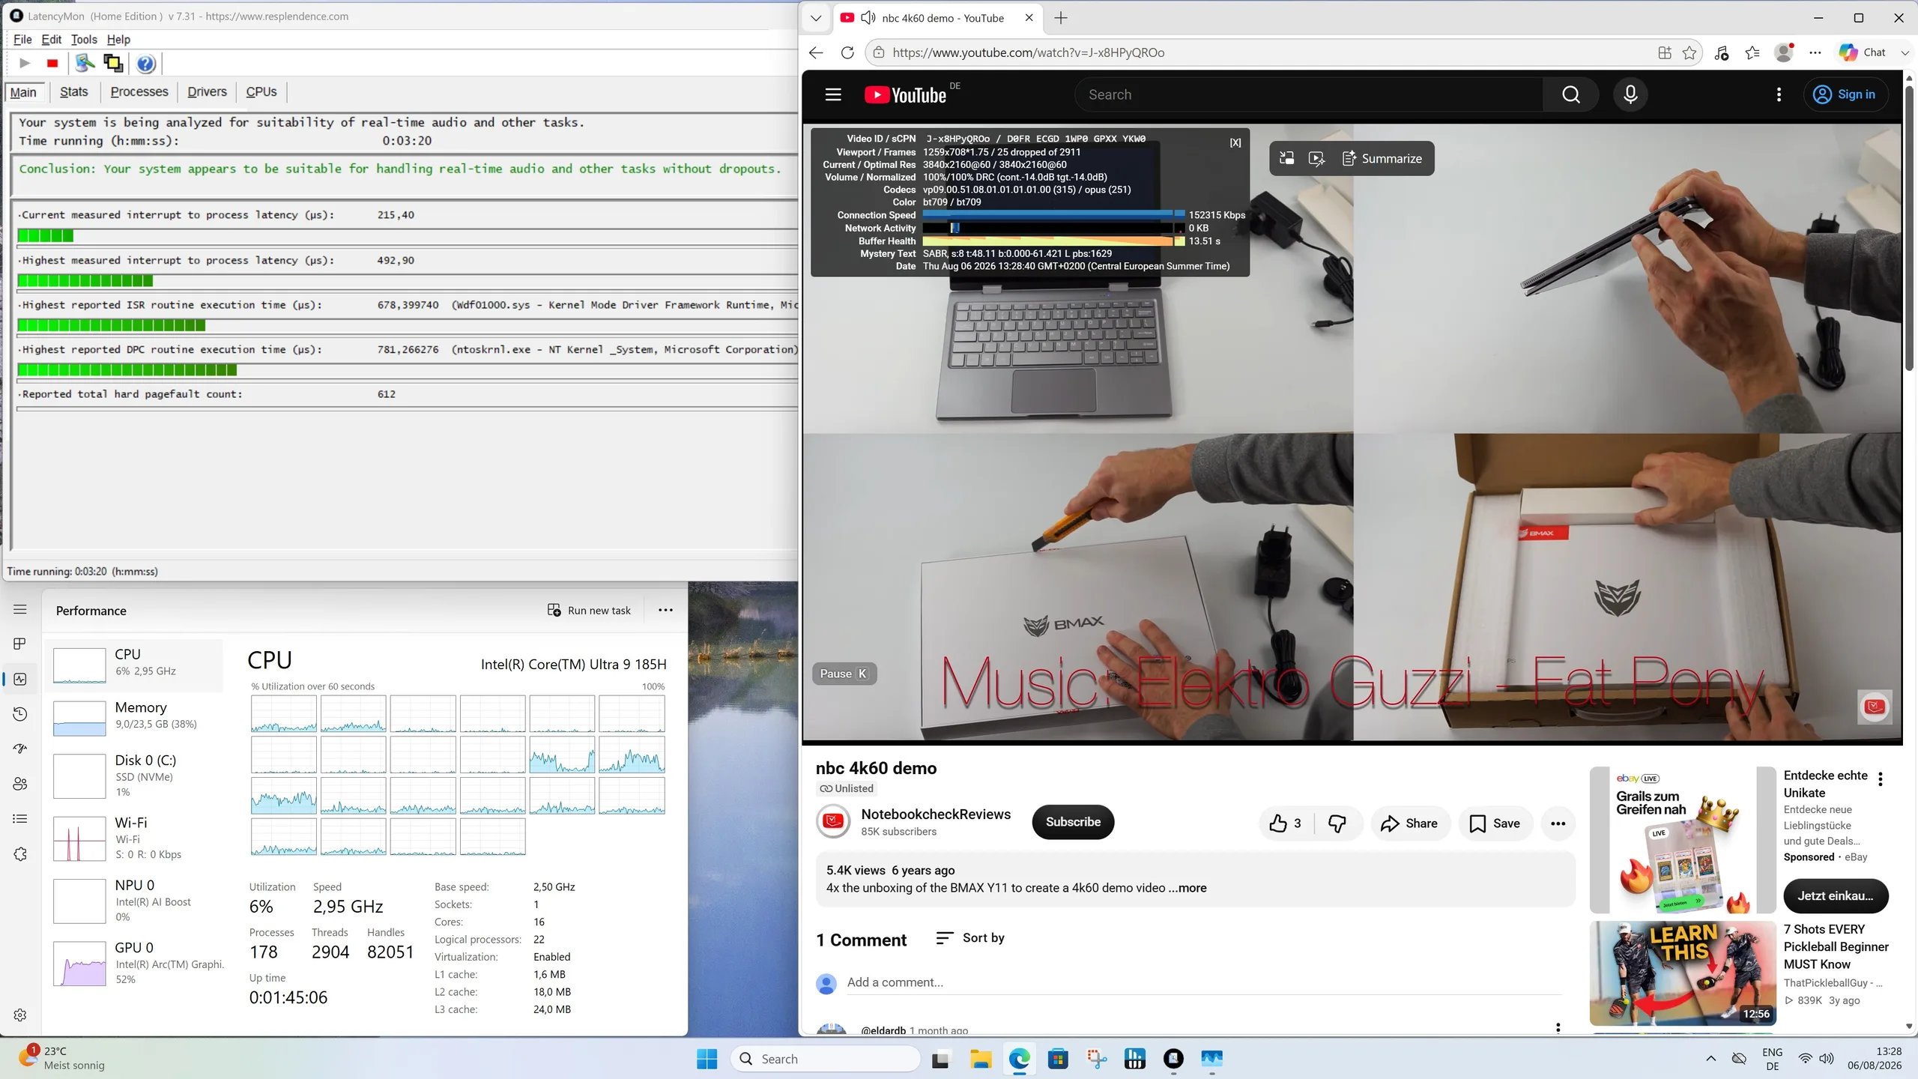1918x1079 pixels.
Task: Click the music note media icon in Edge toolbar
Action: [1721, 52]
